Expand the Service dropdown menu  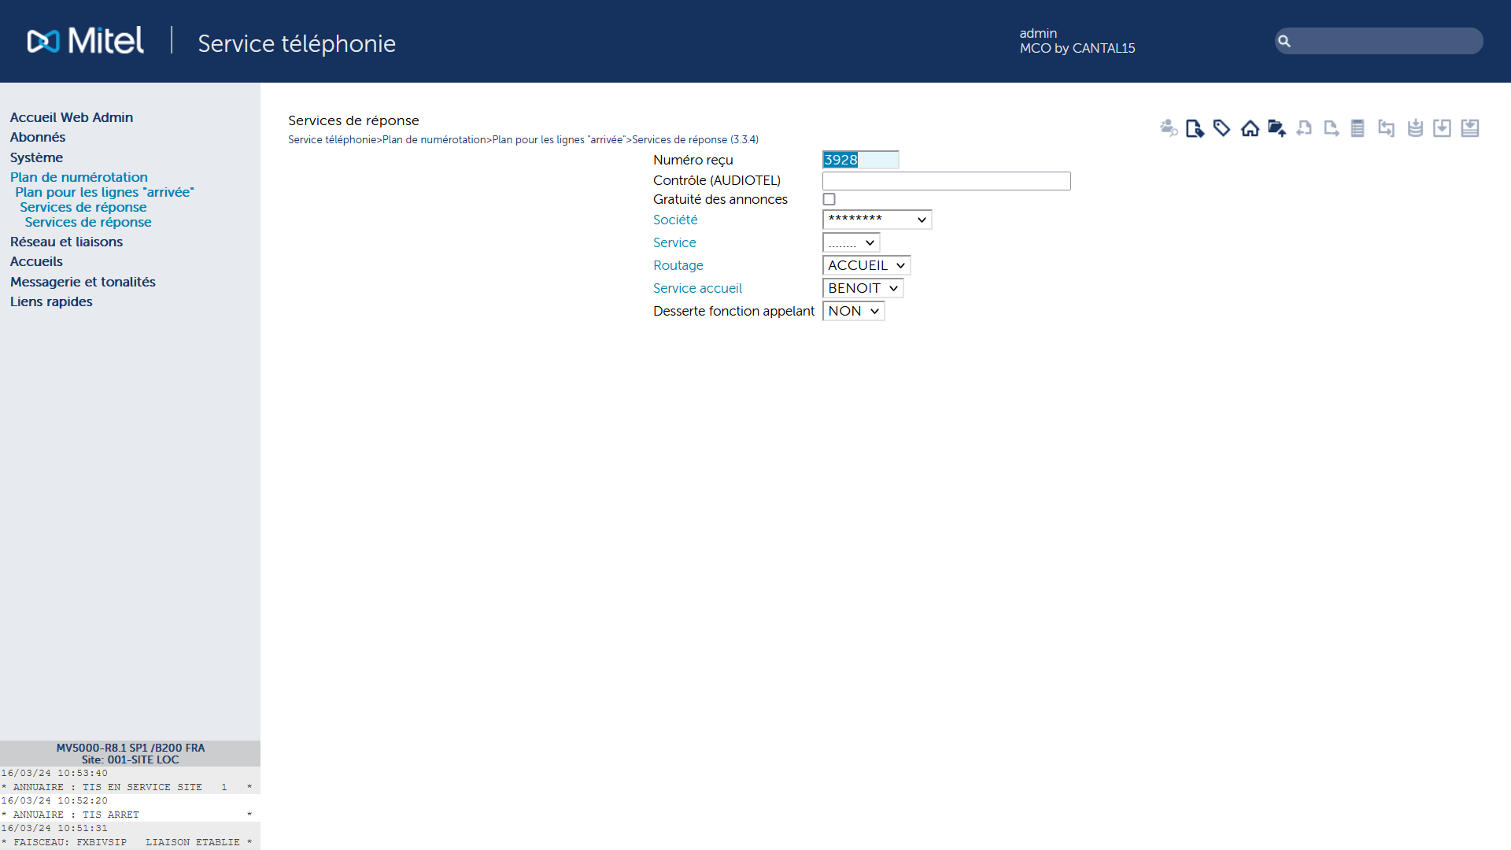pos(851,243)
